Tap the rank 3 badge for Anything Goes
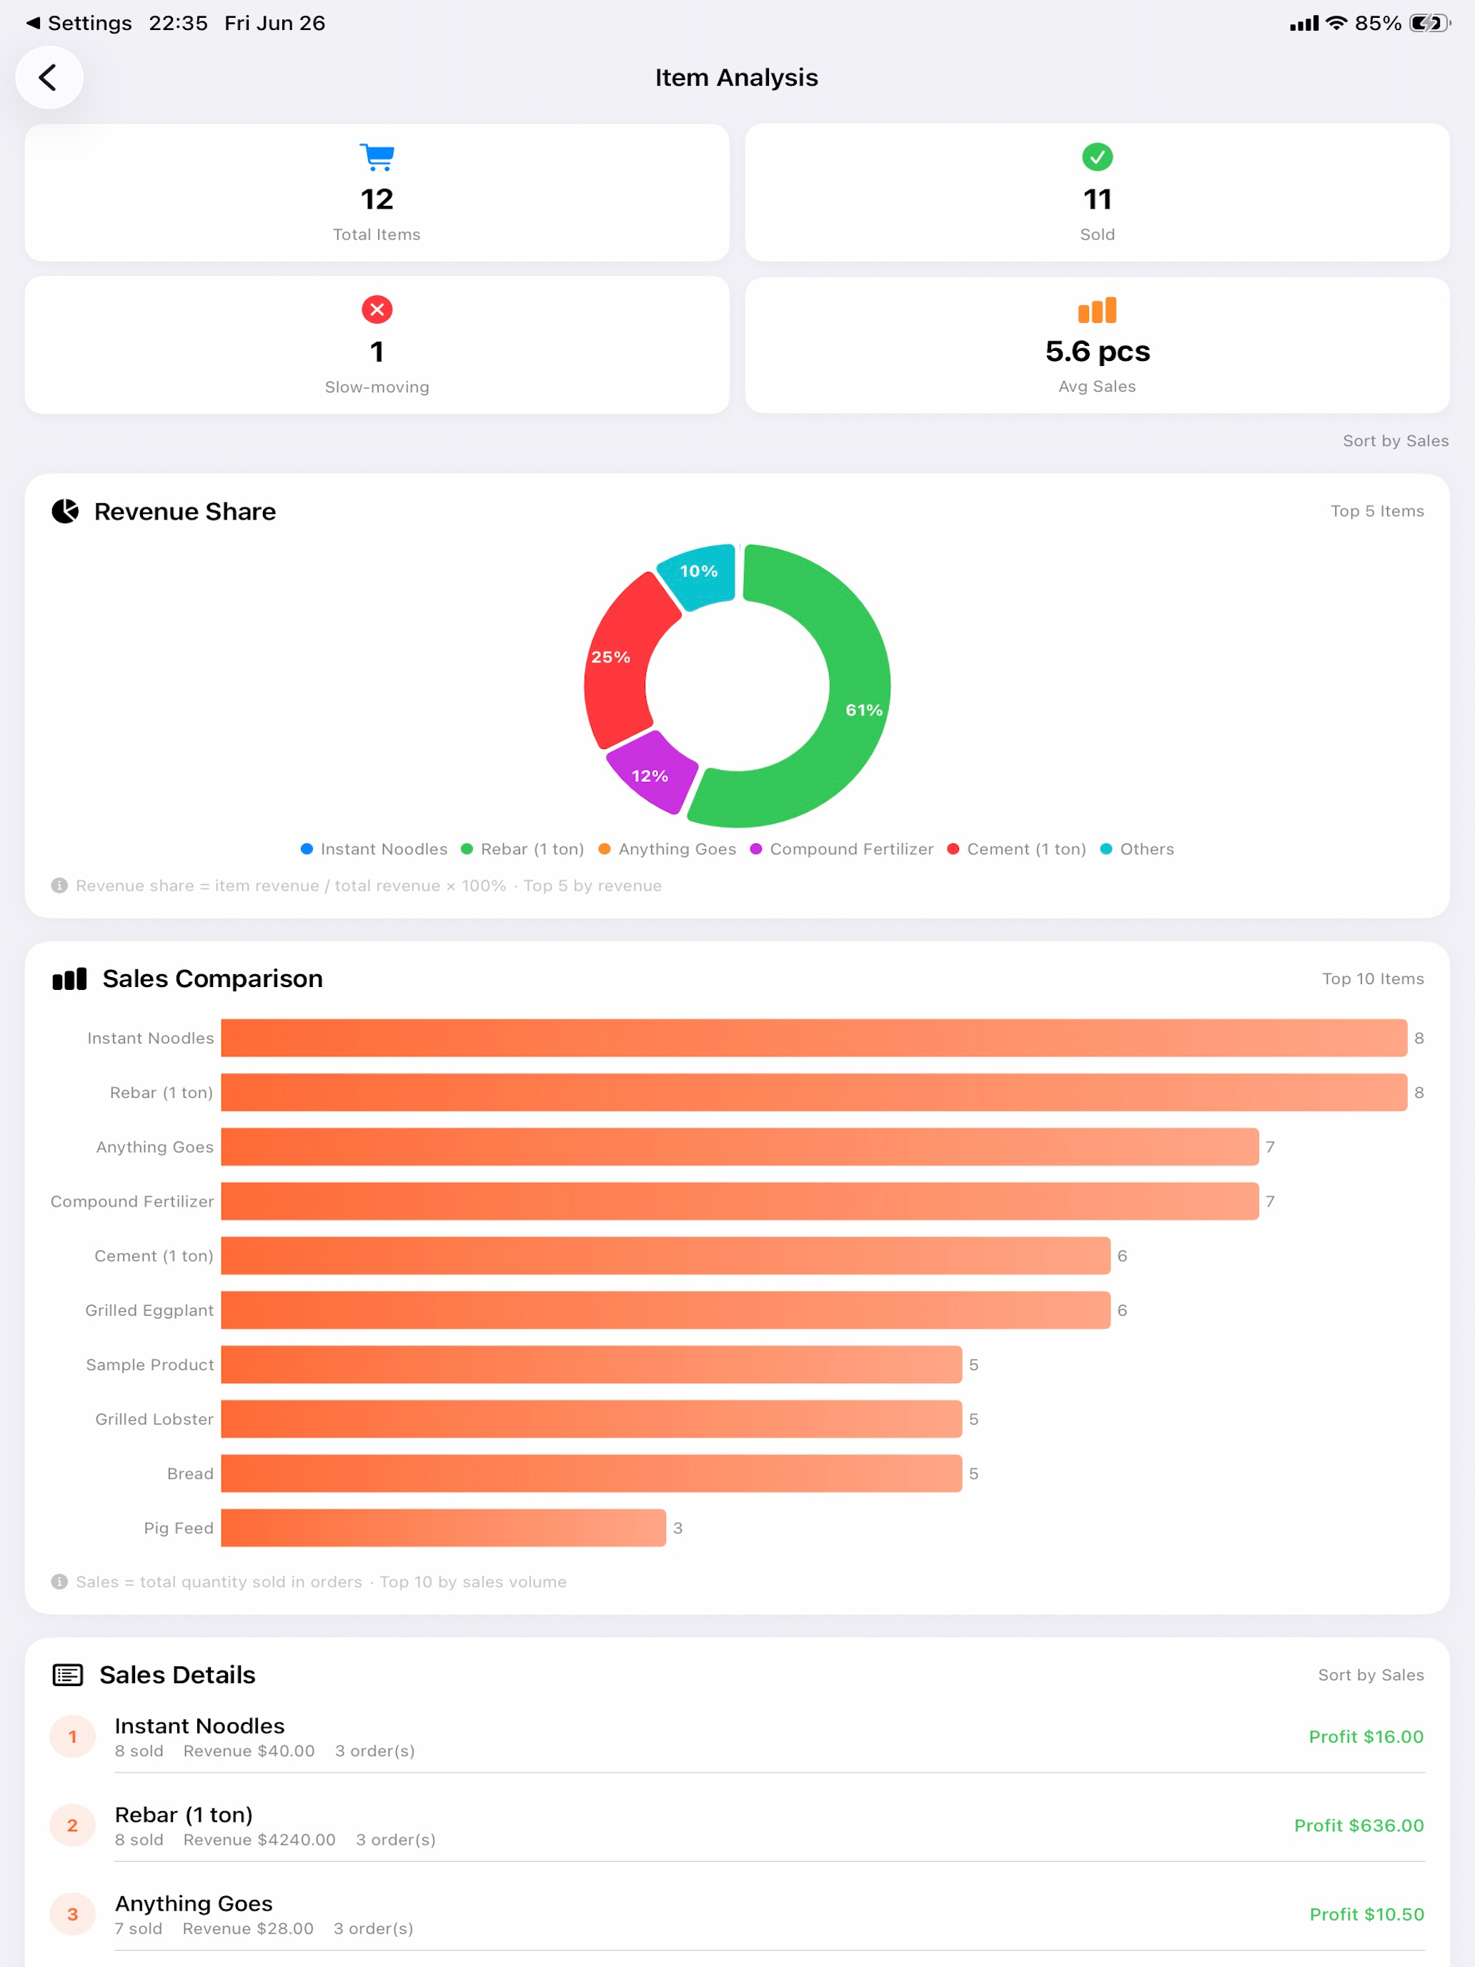This screenshot has width=1475, height=1967. click(73, 1915)
